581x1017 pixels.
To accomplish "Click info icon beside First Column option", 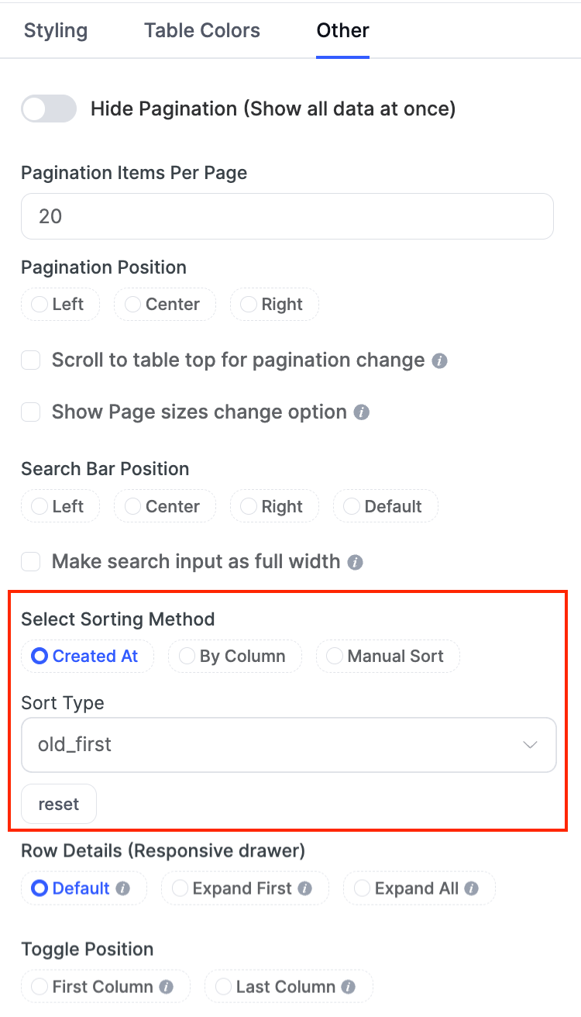I will click(x=166, y=988).
